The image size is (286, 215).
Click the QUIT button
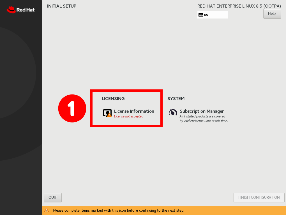point(53,198)
